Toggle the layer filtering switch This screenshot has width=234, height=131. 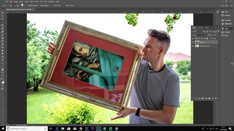[219, 31]
